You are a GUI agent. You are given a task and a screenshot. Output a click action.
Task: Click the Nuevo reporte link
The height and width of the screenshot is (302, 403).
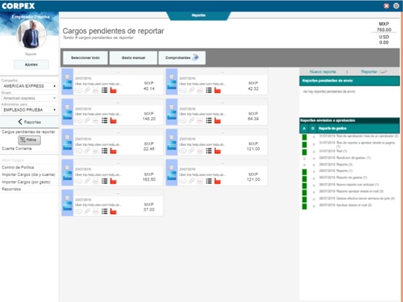click(323, 72)
